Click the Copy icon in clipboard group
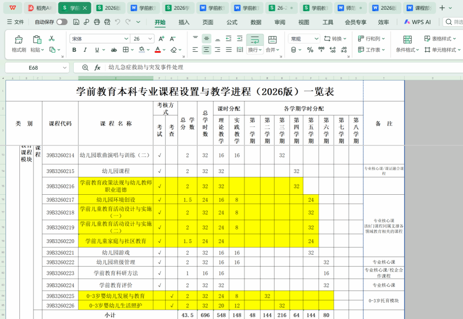The width and height of the screenshot is (463, 319). [x=53, y=50]
